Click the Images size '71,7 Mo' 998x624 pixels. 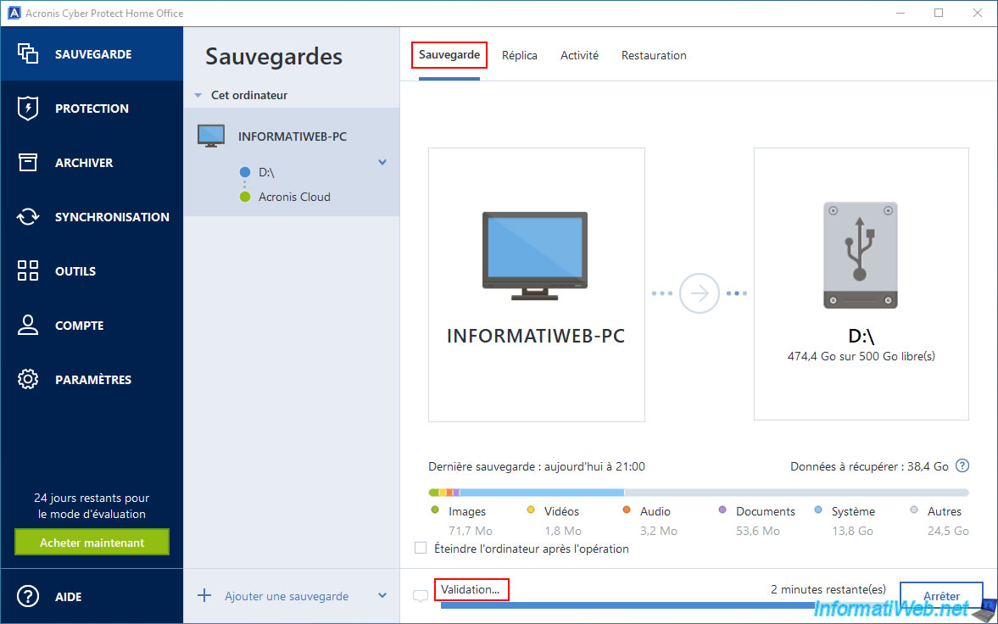(x=471, y=531)
